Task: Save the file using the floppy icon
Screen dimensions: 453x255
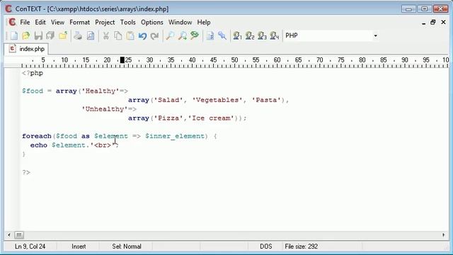Action: click(x=38, y=36)
